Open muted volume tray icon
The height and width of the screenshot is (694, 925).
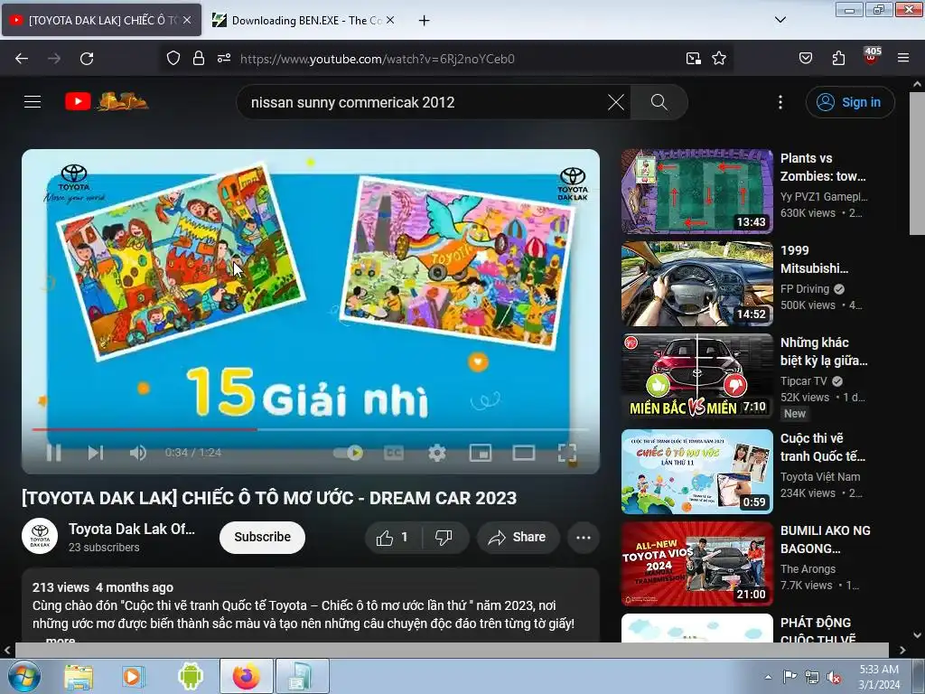(x=834, y=678)
